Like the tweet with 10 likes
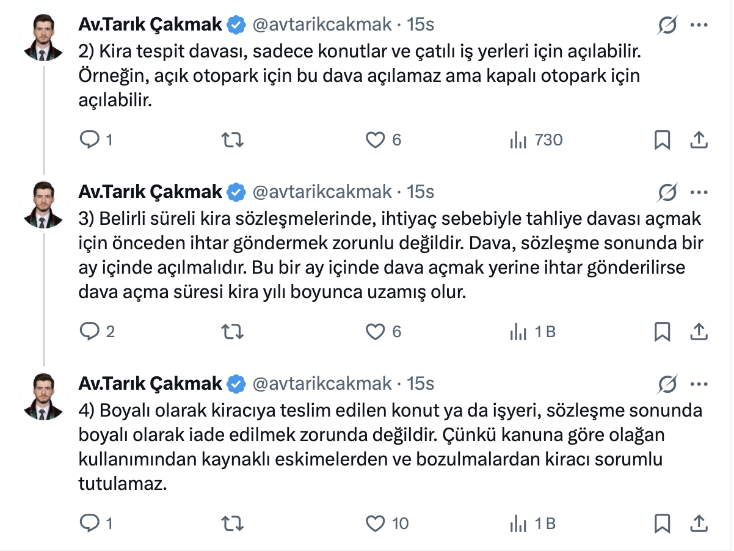Image resolution: width=734 pixels, height=551 pixels. [375, 524]
